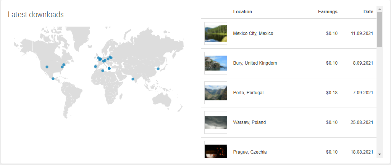Click the scrollbar up arrow
The width and height of the screenshot is (391, 165).
pos(380,9)
